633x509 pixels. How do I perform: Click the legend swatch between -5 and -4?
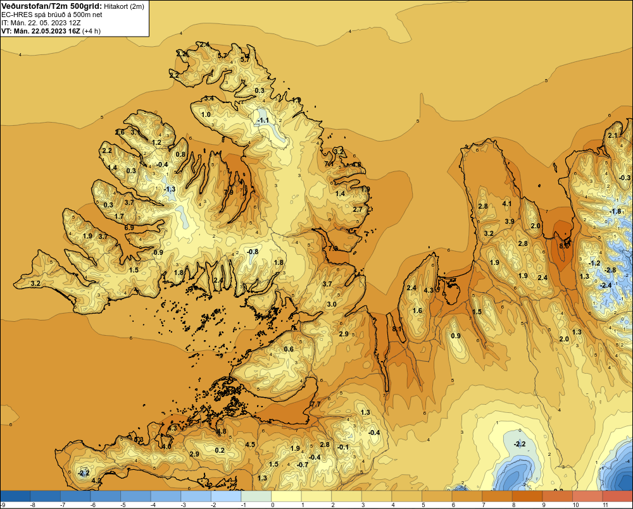[135, 496]
